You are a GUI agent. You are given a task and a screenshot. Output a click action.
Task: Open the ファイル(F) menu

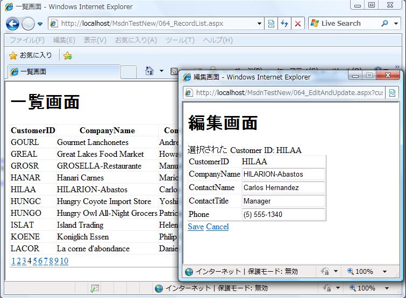point(27,40)
